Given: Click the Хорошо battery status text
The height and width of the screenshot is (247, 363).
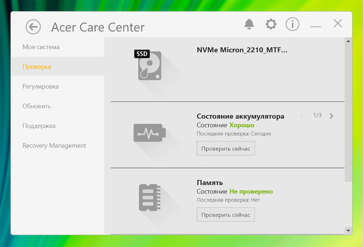Looking at the screenshot, I should tap(242, 125).
